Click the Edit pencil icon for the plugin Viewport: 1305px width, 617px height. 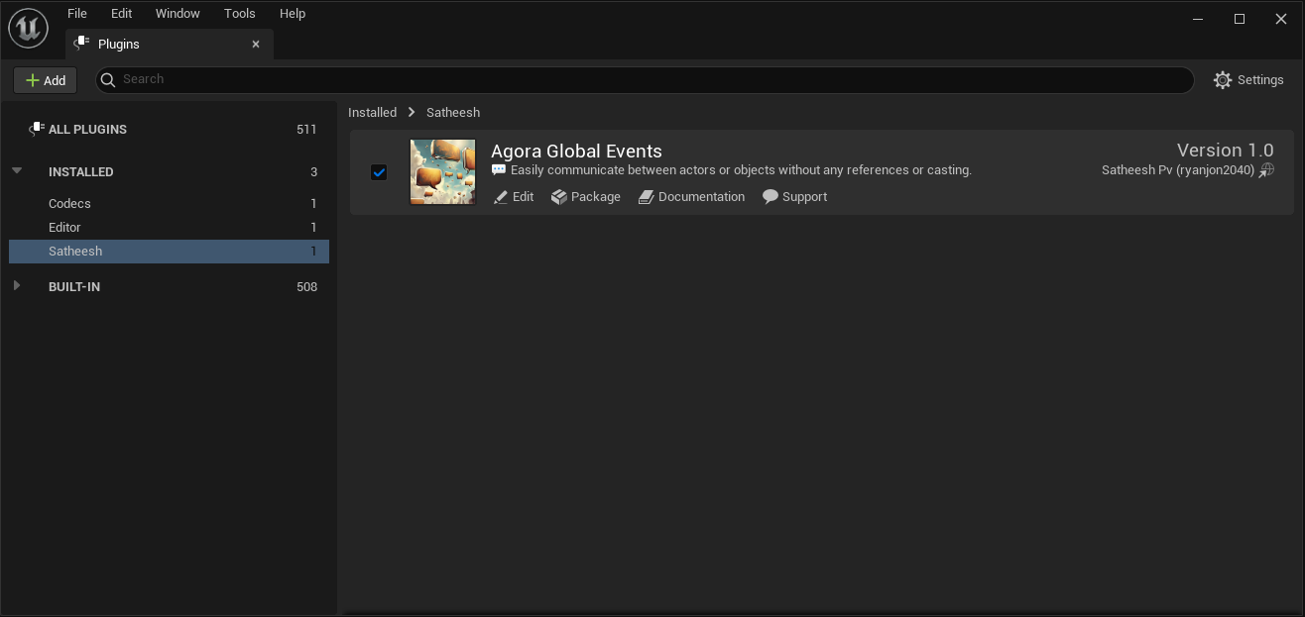click(x=501, y=197)
